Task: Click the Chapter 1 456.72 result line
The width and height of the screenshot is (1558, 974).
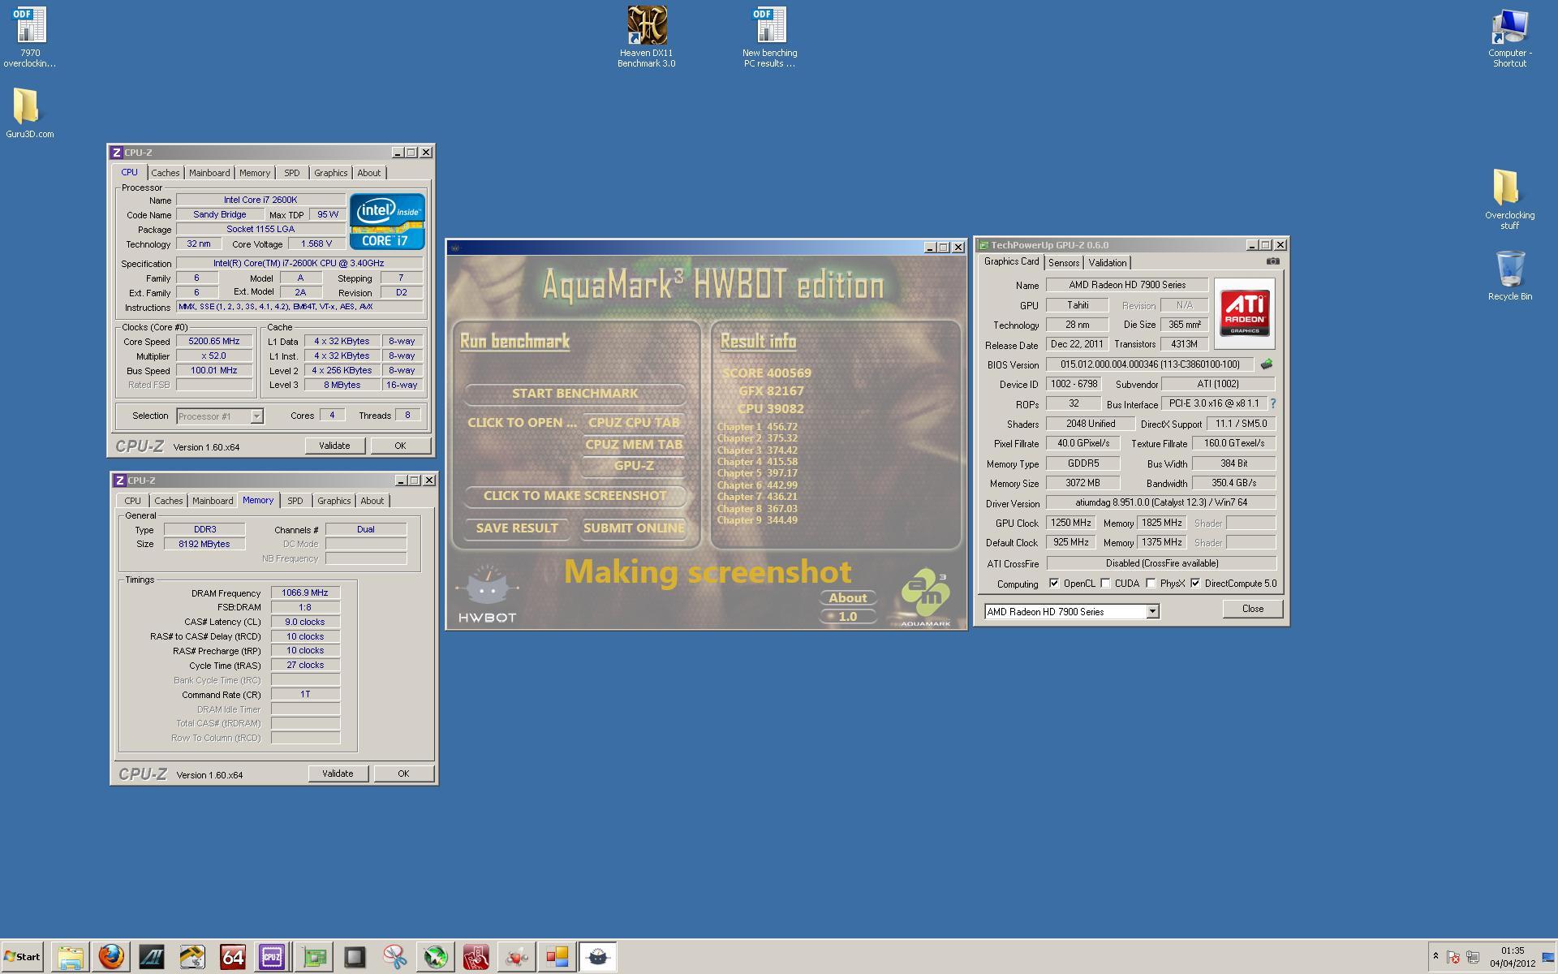Action: [x=757, y=427]
